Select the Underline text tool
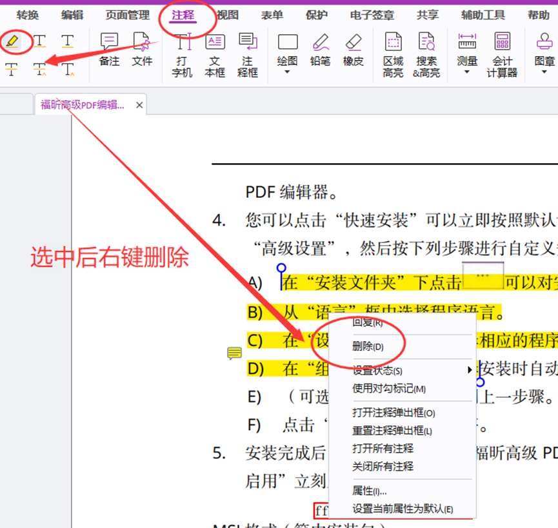The height and width of the screenshot is (528, 558). coord(67,41)
